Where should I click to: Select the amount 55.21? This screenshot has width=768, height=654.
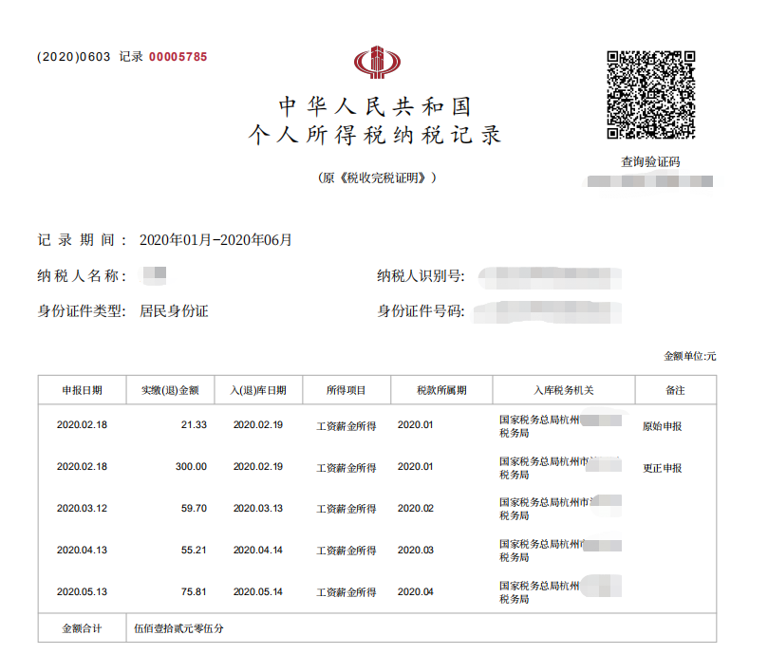[194, 550]
